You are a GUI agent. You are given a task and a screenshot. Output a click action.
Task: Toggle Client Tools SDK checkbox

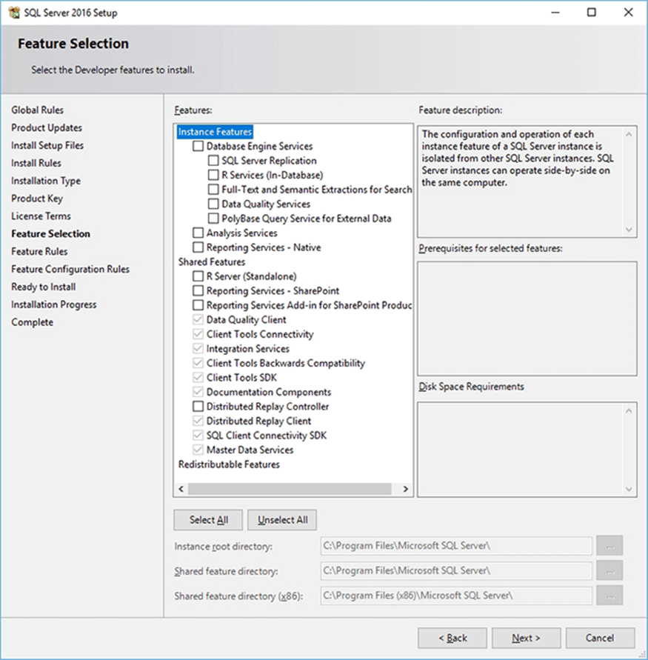tap(198, 377)
